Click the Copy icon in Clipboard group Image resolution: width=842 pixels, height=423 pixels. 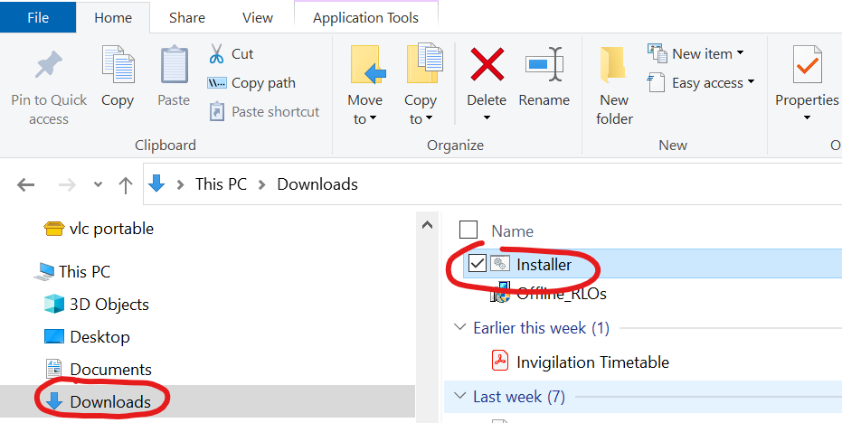[118, 67]
